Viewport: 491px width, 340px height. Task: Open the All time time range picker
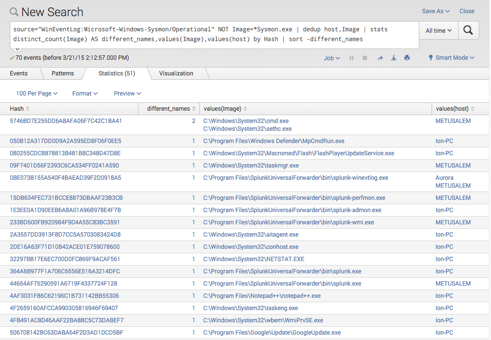pyautogui.click(x=437, y=30)
